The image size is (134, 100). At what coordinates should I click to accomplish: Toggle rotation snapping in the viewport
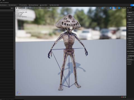(114, 8)
